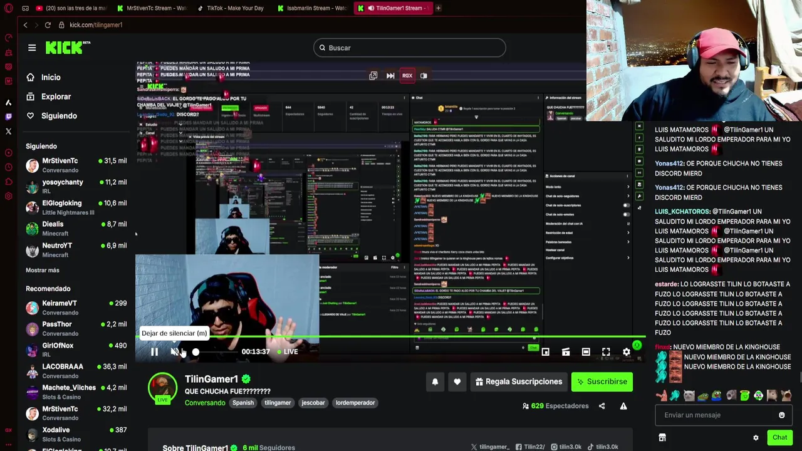Open a new browser tab

click(x=438, y=8)
